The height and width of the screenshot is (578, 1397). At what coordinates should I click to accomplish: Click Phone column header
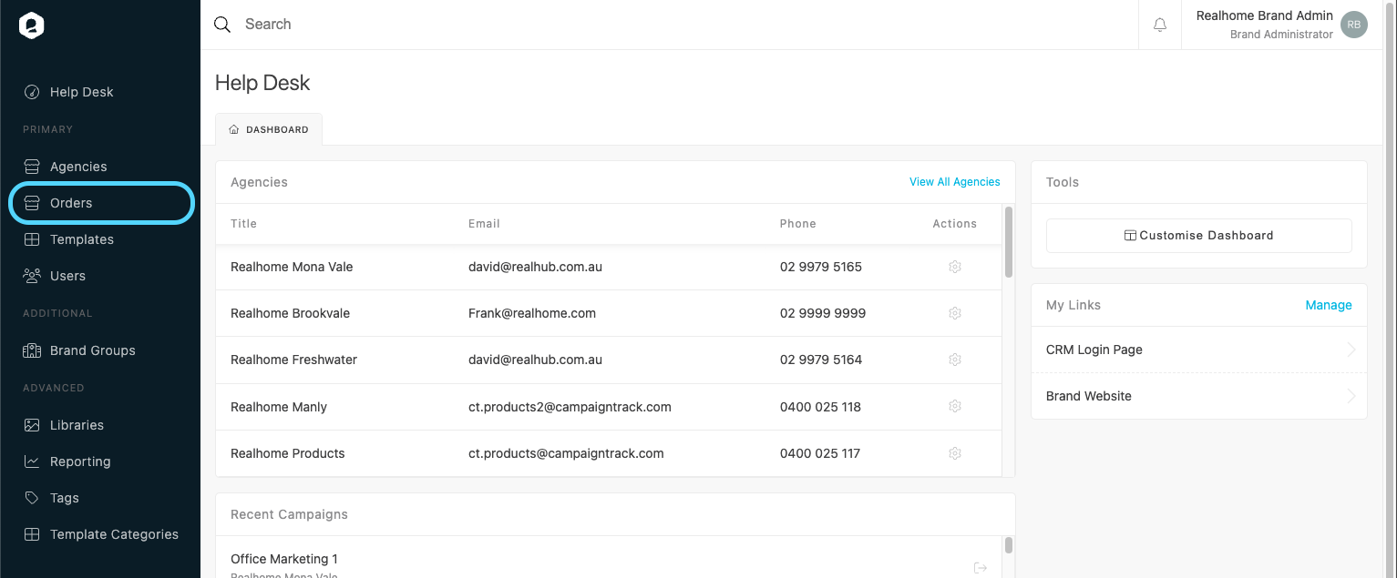tap(798, 224)
